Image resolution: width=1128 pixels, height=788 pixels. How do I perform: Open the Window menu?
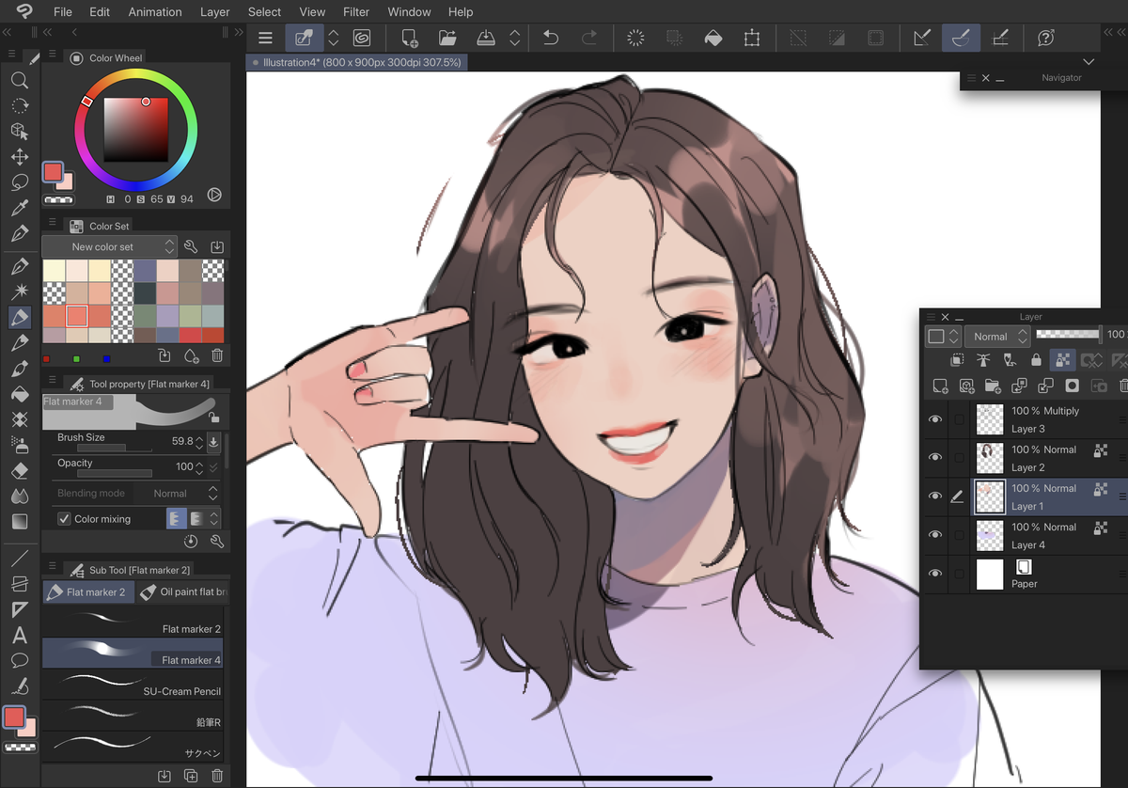coord(410,12)
